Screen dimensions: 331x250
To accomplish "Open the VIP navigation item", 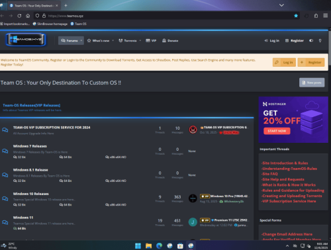I will click(x=151, y=40).
